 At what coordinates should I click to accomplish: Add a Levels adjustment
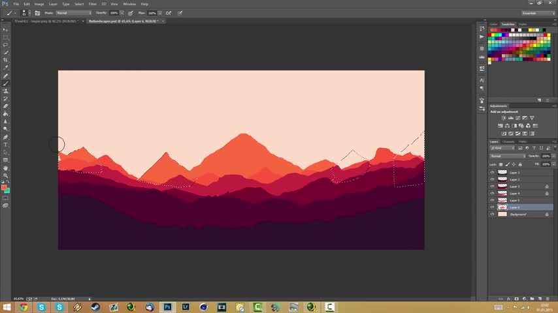[511, 118]
